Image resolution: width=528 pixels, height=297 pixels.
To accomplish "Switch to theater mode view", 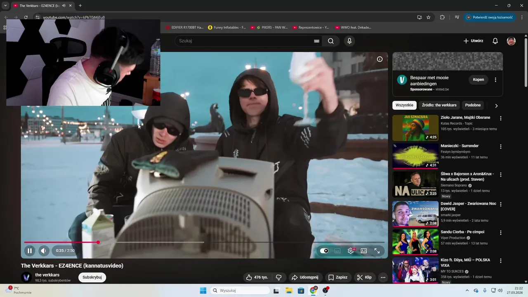I will click(364, 251).
